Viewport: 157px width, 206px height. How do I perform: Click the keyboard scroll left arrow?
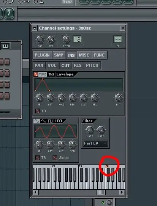click(35, 192)
